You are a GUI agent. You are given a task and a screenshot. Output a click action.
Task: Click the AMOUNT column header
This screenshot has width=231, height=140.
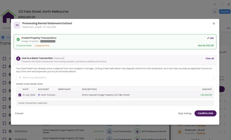point(207,89)
